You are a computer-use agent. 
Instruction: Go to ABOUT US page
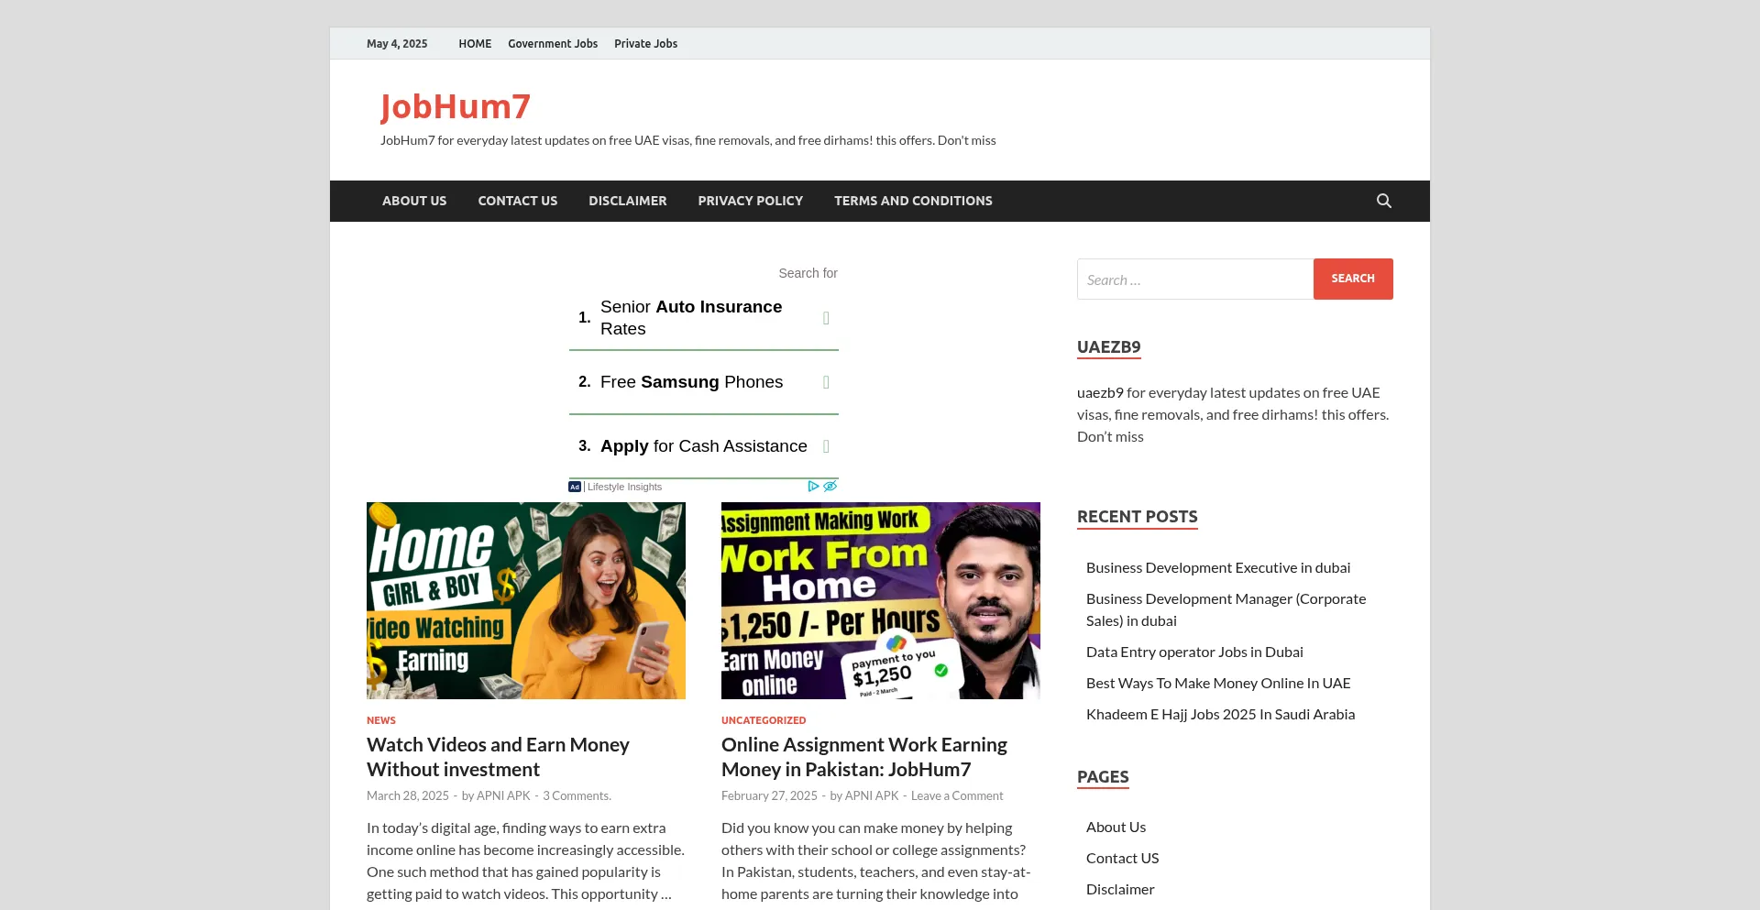[414, 201]
